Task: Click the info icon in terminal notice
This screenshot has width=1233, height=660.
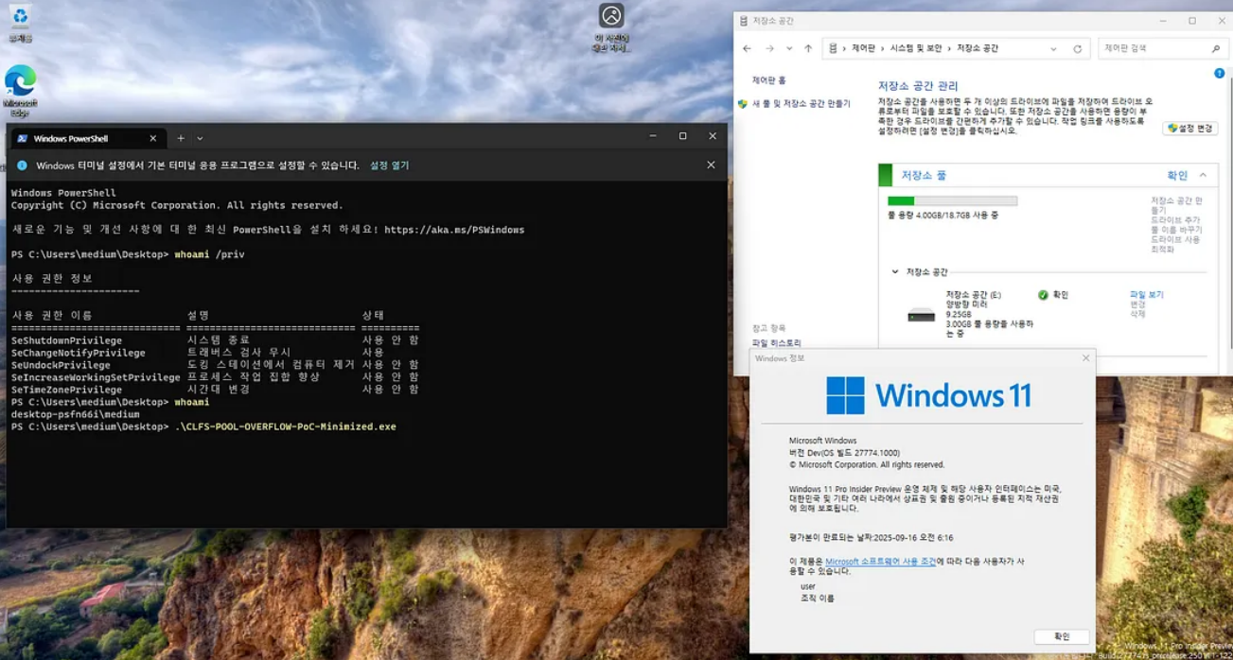Action: pyautogui.click(x=22, y=165)
